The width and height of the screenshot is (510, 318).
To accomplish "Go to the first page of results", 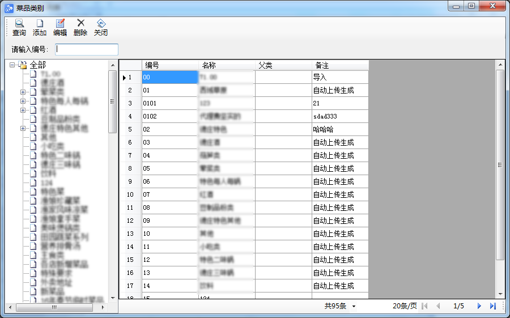I will pyautogui.click(x=424, y=306).
